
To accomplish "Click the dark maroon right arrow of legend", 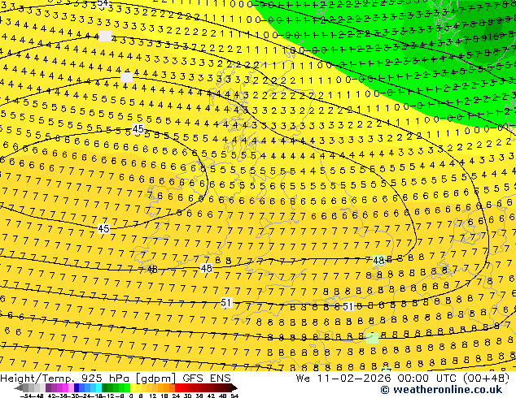I will 234,387.
